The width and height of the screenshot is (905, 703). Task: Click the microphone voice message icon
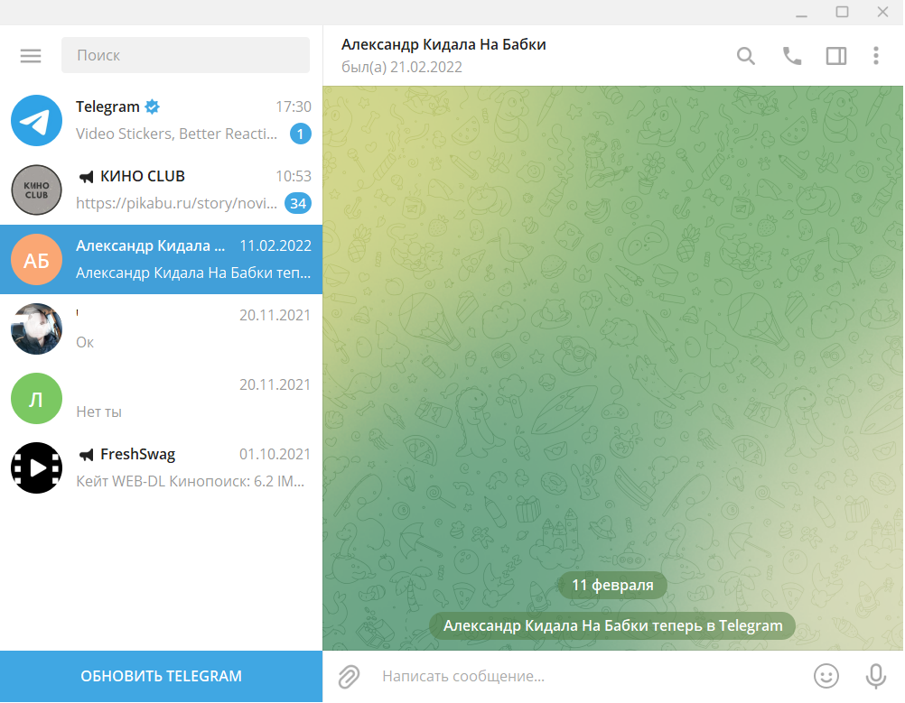[x=875, y=676]
